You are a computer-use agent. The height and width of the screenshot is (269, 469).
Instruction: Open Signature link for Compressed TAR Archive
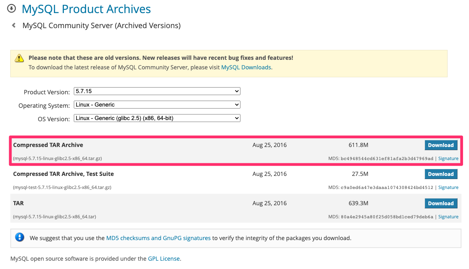tap(448, 158)
